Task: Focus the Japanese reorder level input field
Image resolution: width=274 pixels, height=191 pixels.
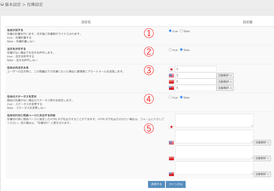Action: click(x=196, y=69)
